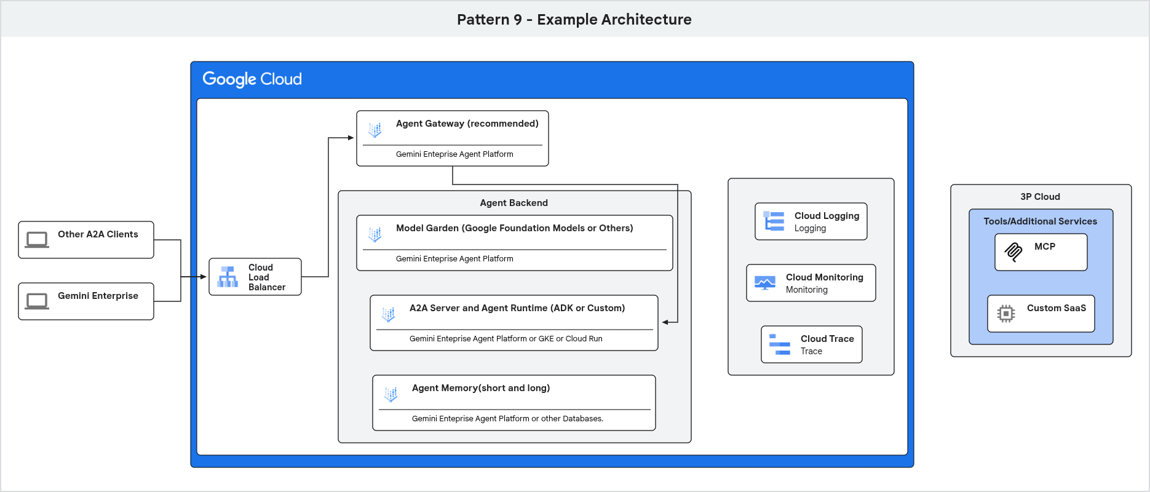
Task: Click the A2A Server and Agent Runtime icon
Action: pos(389,314)
